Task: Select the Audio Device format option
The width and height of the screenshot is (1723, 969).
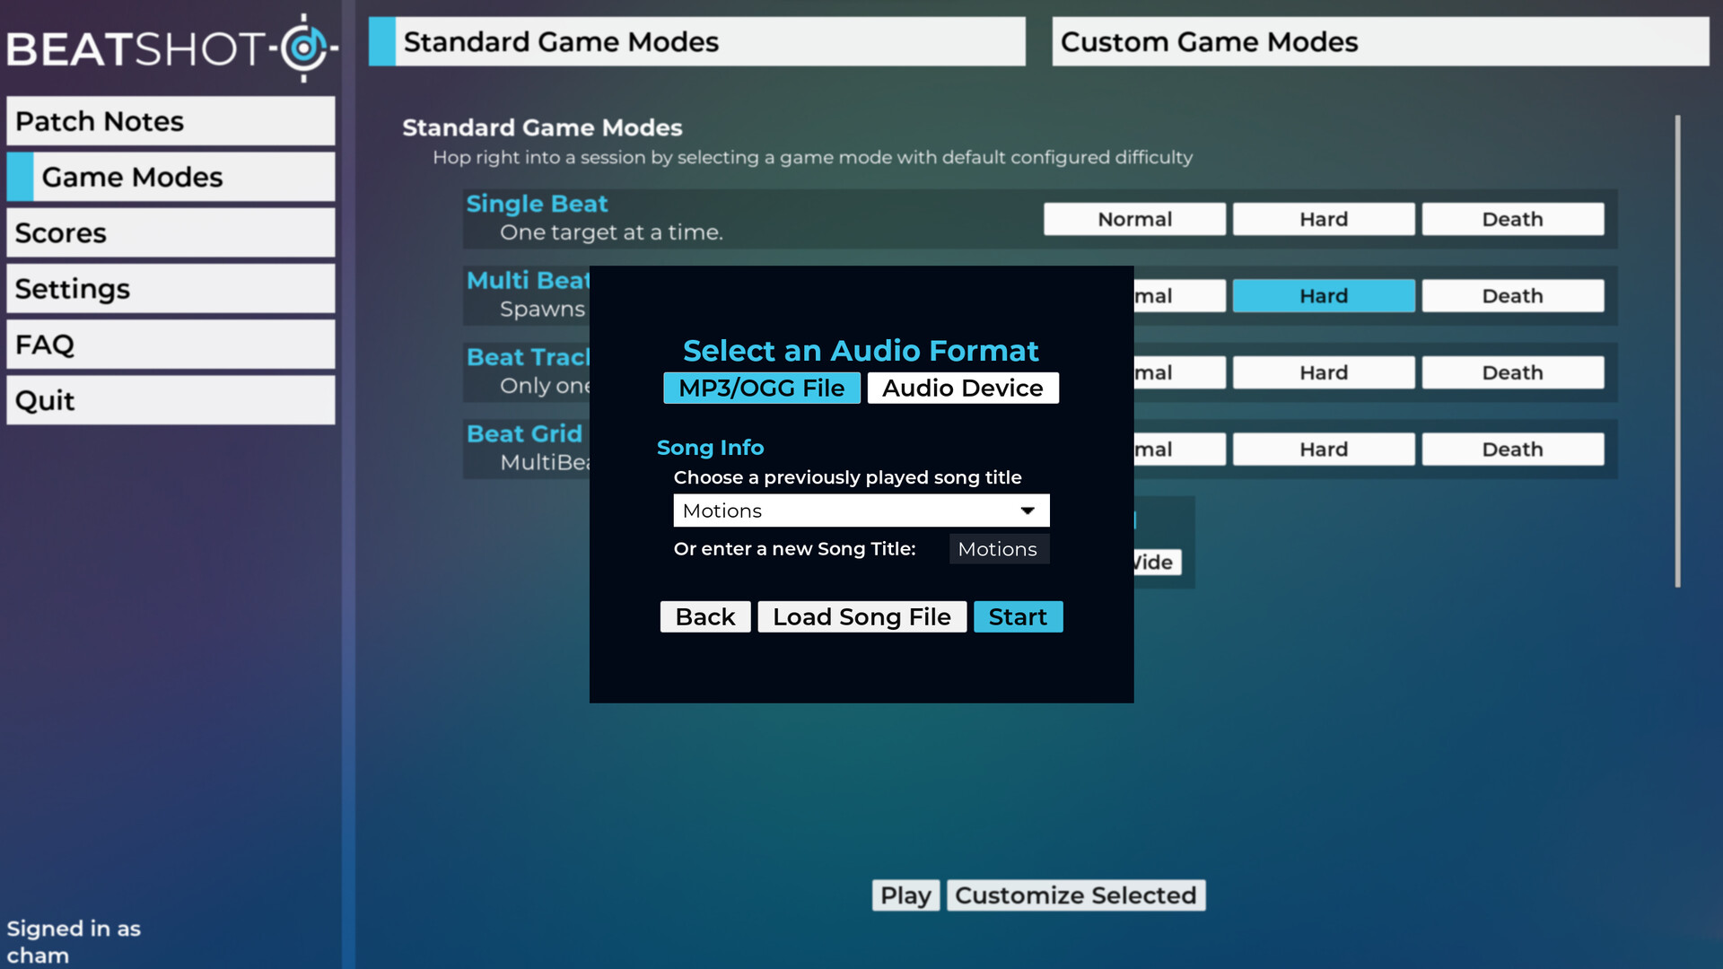Action: tap(963, 388)
